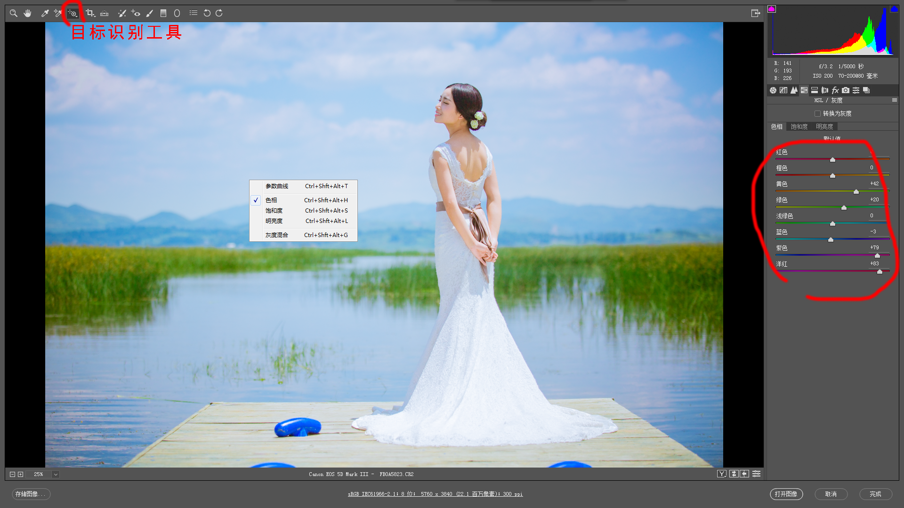Click the 存储图像 button
Screen dimensions: 904x508
(31, 494)
